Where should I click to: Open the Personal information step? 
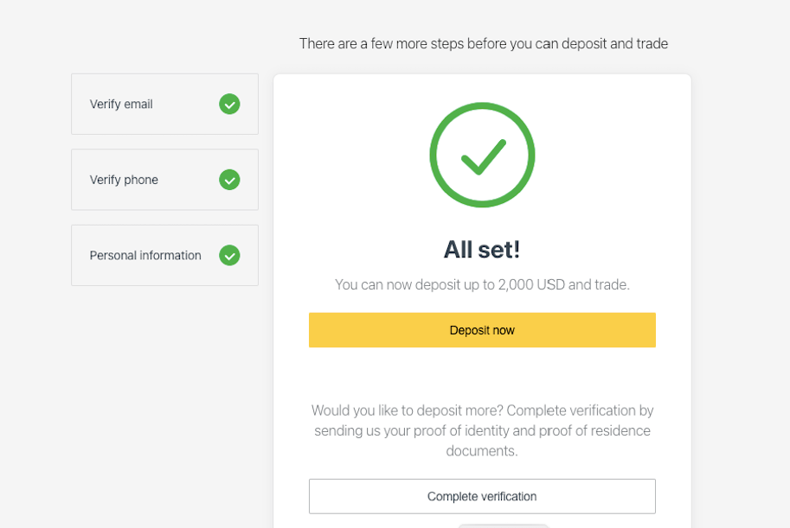pos(164,256)
